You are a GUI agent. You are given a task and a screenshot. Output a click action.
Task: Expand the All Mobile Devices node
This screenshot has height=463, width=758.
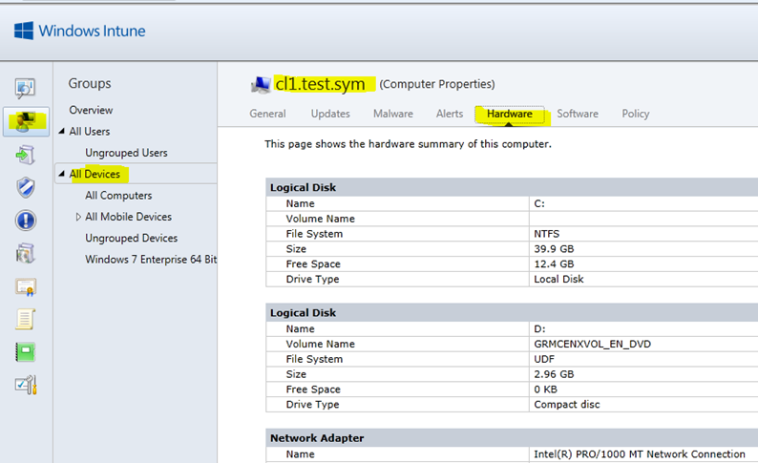point(78,217)
